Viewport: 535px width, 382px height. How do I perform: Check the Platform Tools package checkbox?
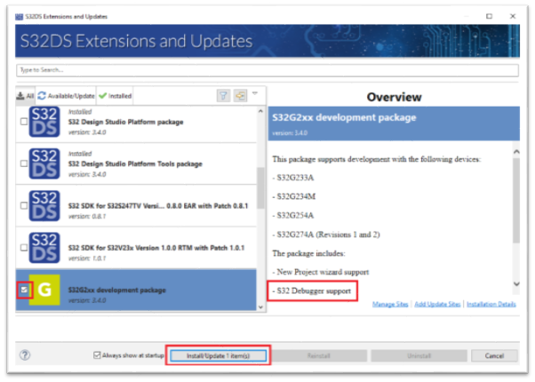click(x=24, y=163)
